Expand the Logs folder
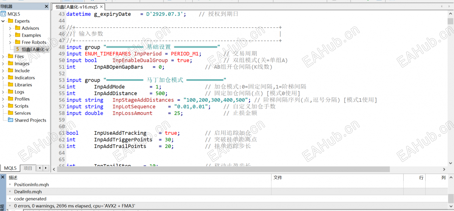The image size is (454, 211). (x=3, y=92)
